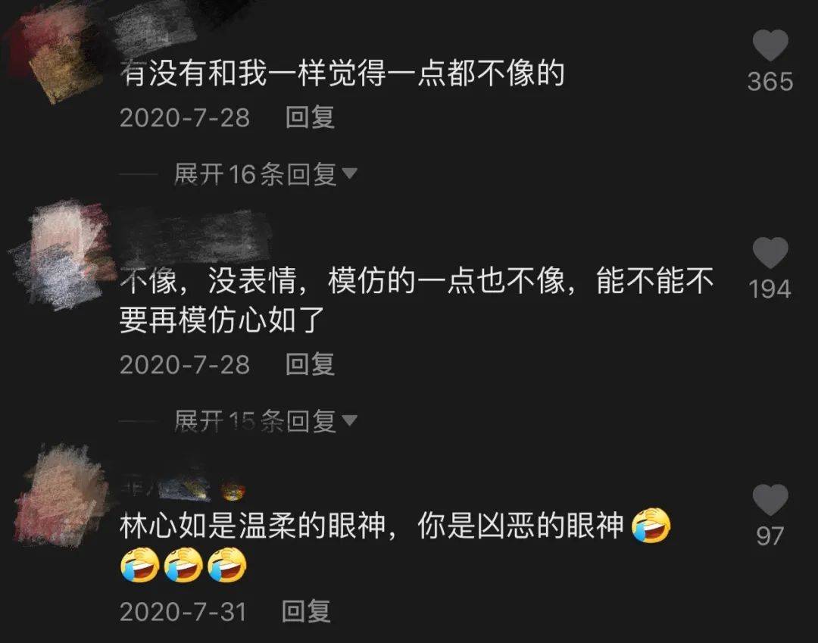Image resolution: width=818 pixels, height=643 pixels.
Task: Tap the 365 like count number
Action: tap(770, 82)
